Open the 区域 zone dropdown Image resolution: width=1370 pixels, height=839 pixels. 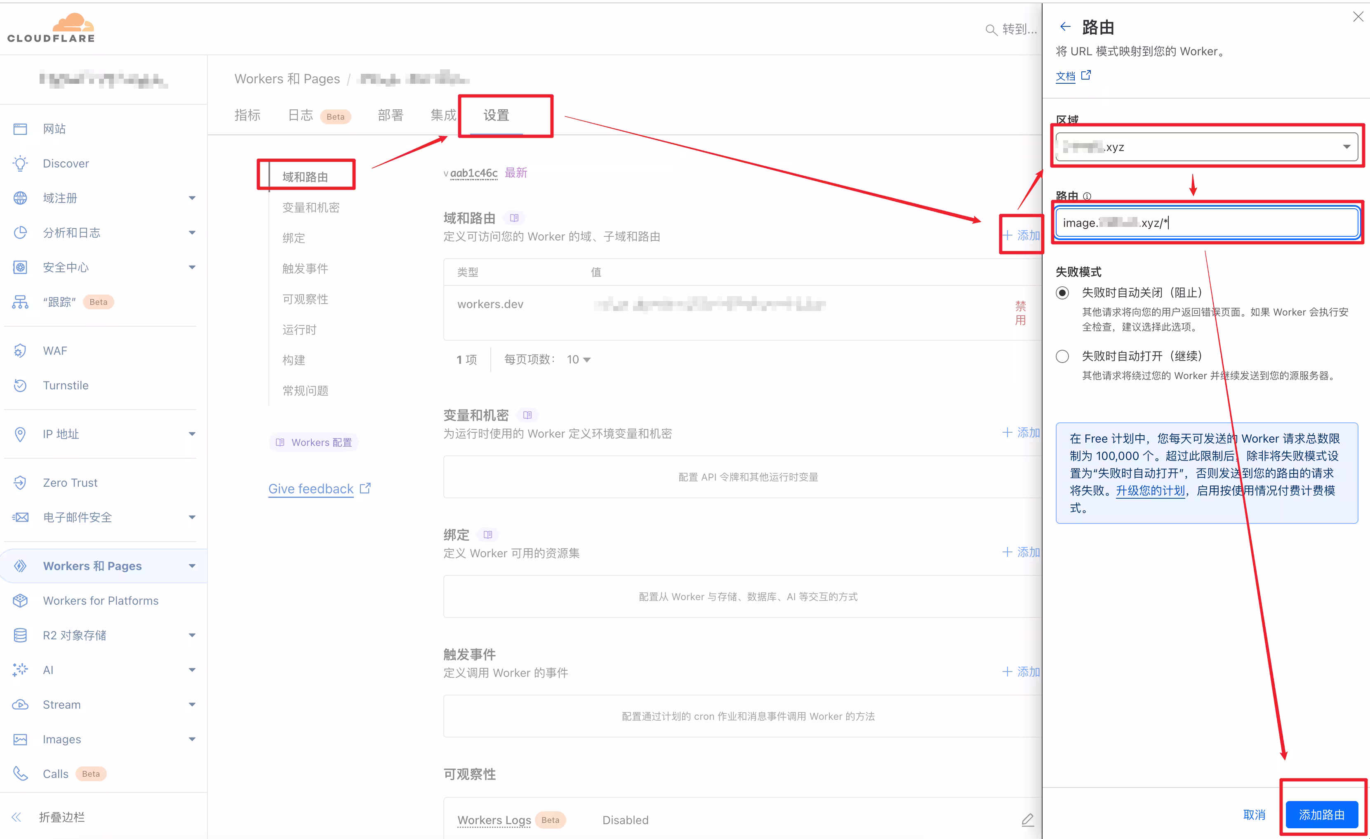point(1207,147)
